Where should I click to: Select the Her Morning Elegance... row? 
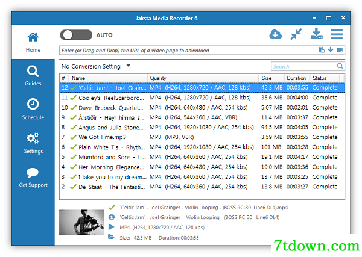202,167
